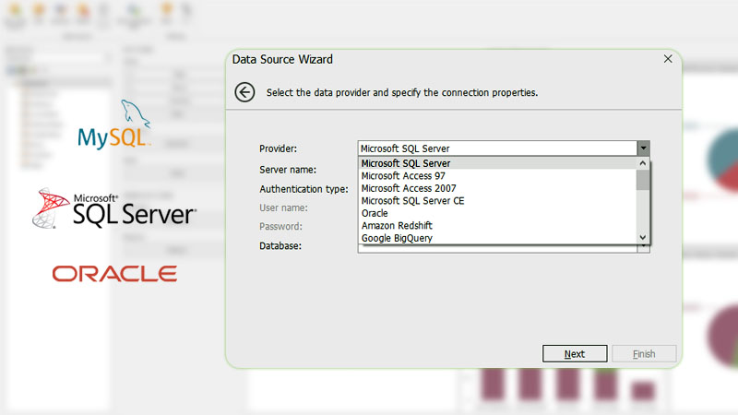Click the provider list scroll up arrow
The width and height of the screenshot is (738, 415).
[643, 163]
